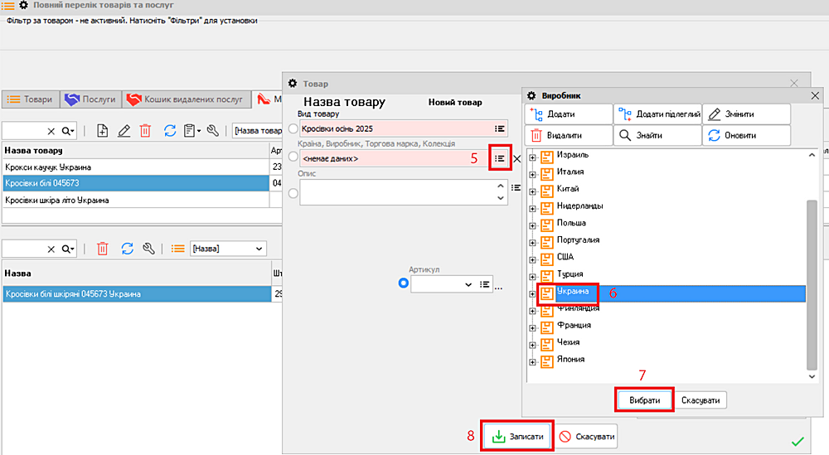The height and width of the screenshot is (455, 829).
Task: Select the radio button beside Вид товару
Action: tap(293, 128)
